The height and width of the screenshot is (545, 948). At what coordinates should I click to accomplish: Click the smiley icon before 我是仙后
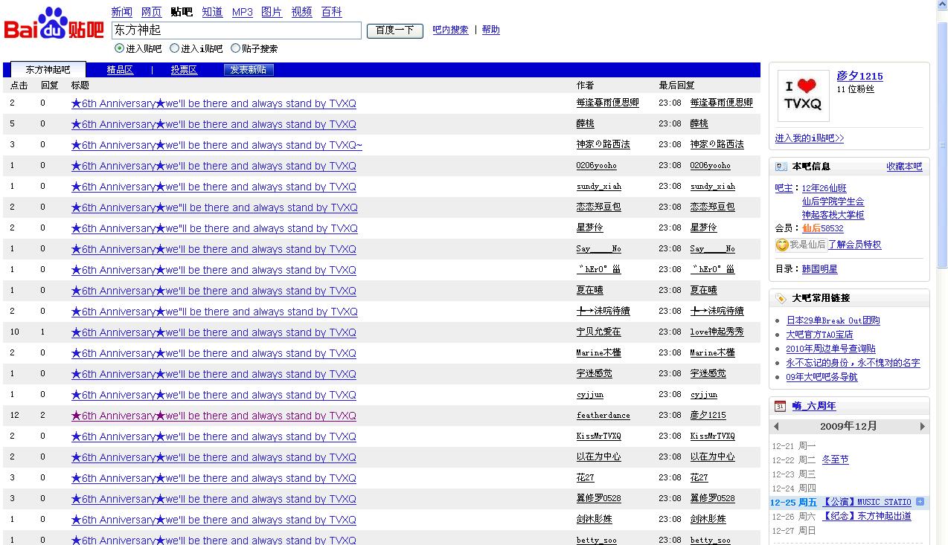pos(781,245)
